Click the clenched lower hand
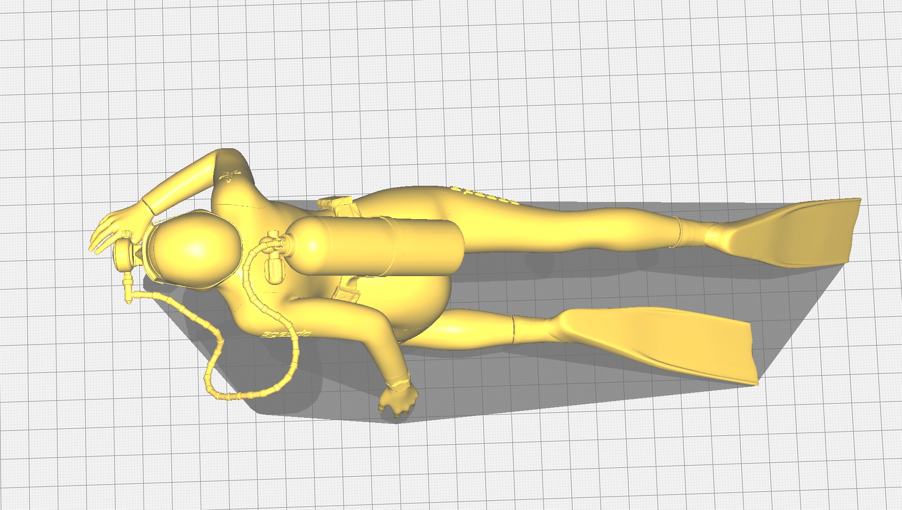Viewport: 902px width, 510px height. 397,402
